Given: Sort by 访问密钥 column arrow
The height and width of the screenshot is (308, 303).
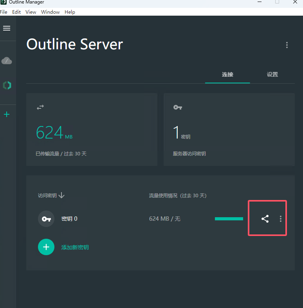Looking at the screenshot, I should [x=61, y=195].
